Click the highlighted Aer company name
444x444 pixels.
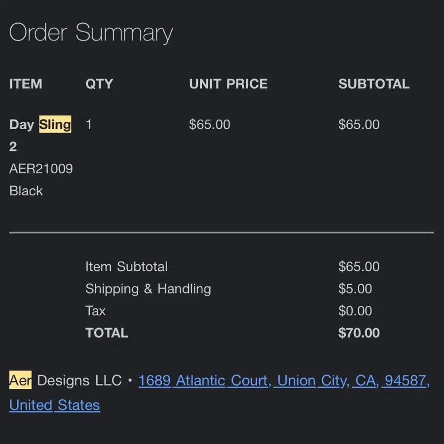(x=21, y=380)
